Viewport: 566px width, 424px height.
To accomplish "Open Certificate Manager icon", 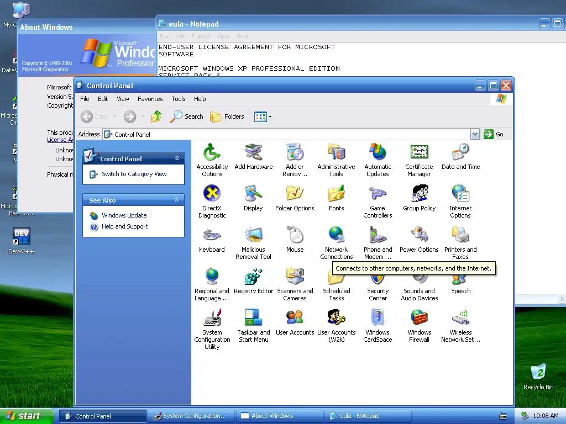I will pyautogui.click(x=419, y=152).
